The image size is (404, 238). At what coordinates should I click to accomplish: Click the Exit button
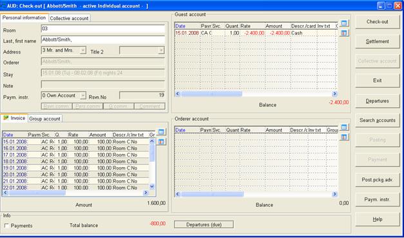(378, 81)
